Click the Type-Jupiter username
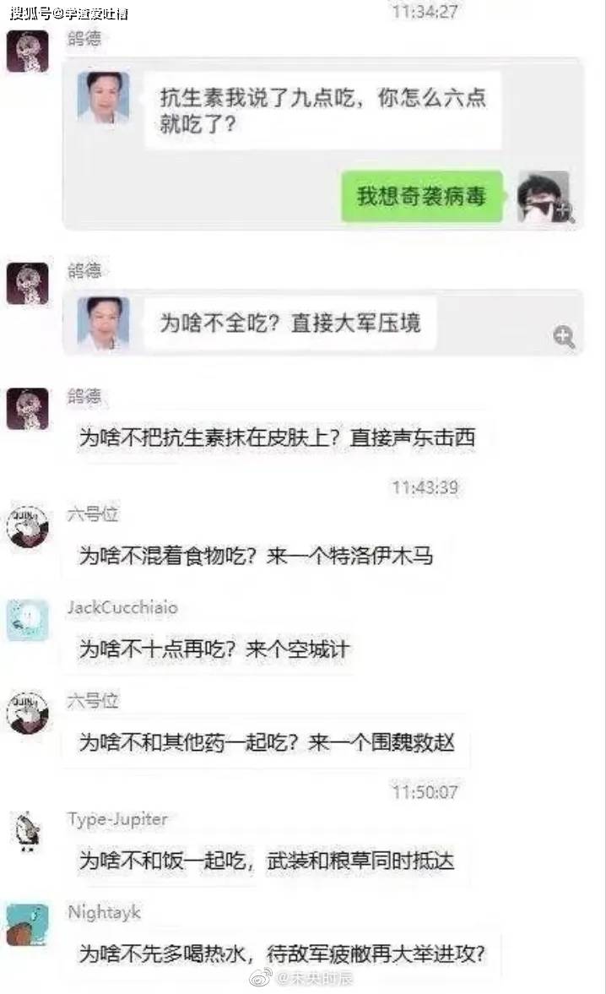The width and height of the screenshot is (606, 994). click(x=118, y=819)
